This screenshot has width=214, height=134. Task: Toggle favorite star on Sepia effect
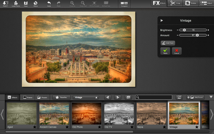pos(164,127)
